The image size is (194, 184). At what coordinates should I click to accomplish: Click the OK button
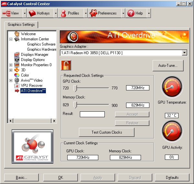60,178
